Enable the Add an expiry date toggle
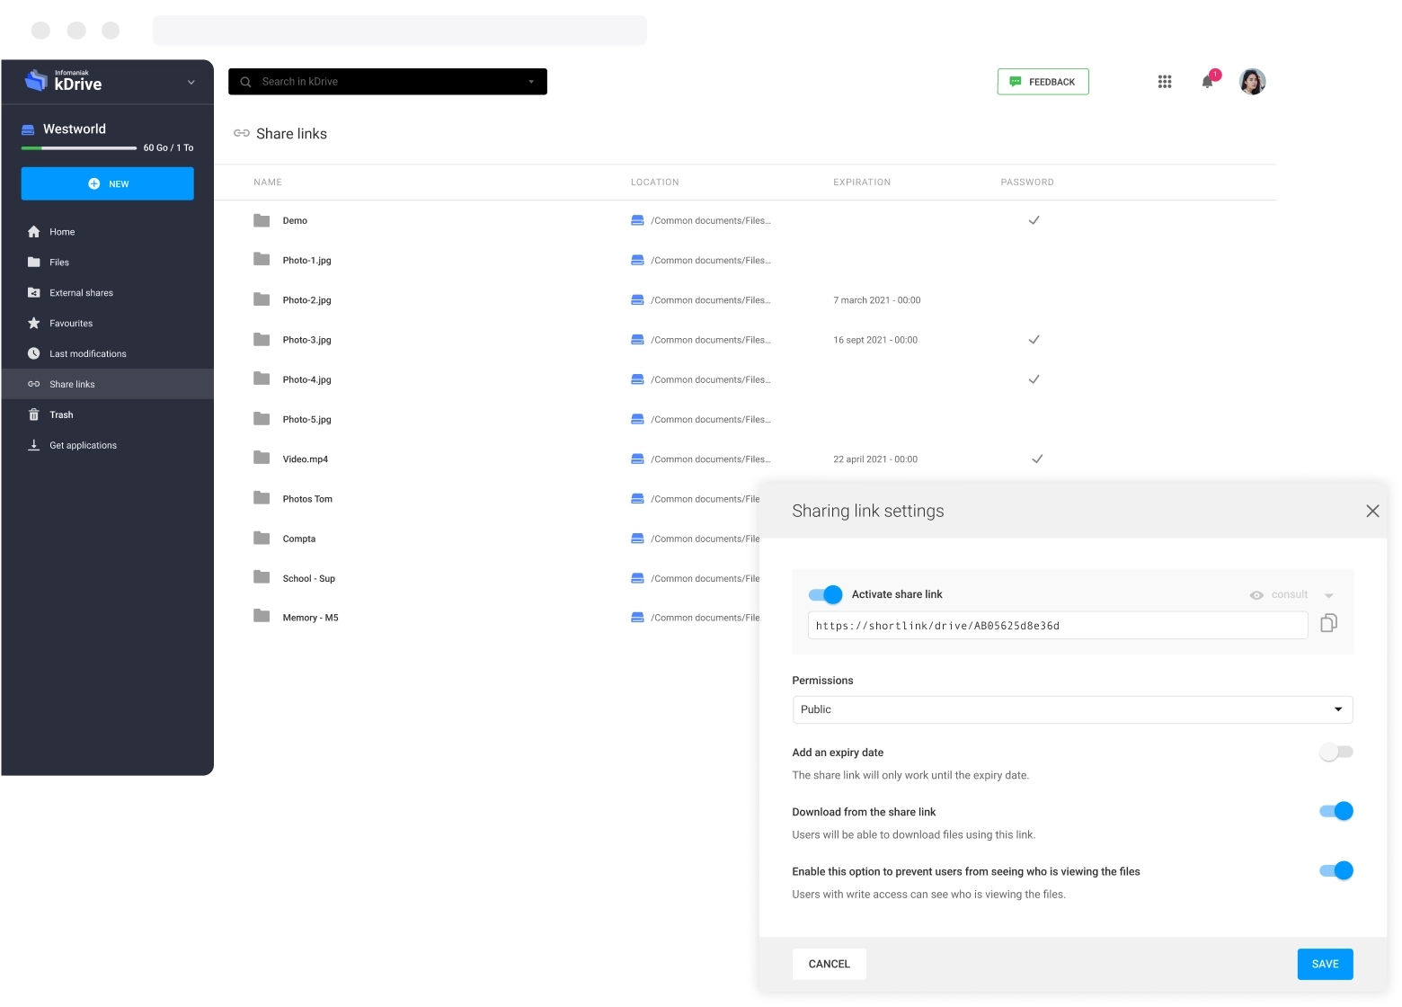 pyautogui.click(x=1335, y=753)
